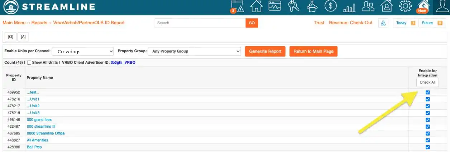
Task: Click the Future tab
Action: tap(427, 23)
